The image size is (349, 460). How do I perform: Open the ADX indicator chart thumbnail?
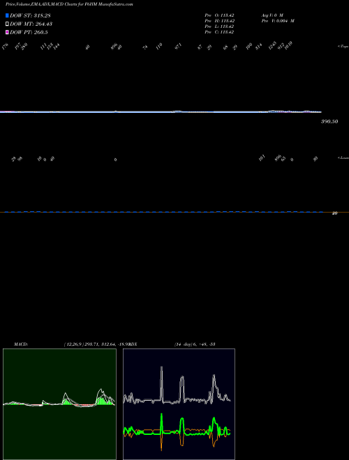point(179,404)
